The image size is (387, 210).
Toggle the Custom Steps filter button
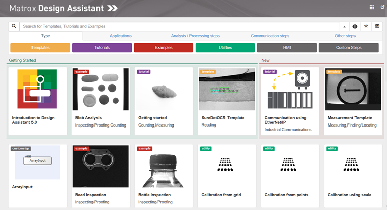coord(349,48)
